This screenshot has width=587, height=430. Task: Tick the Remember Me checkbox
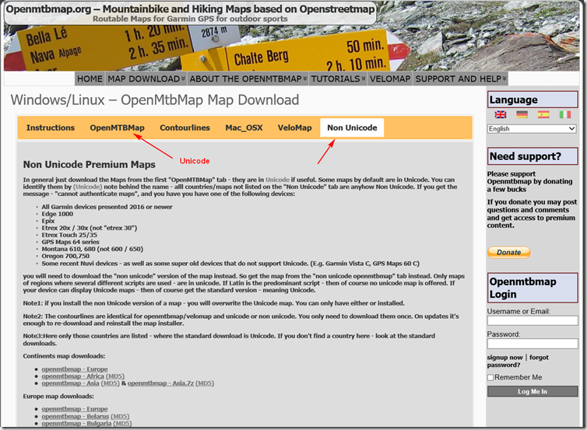click(x=491, y=377)
